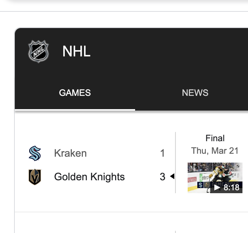Open the Kraken team name

click(x=70, y=153)
